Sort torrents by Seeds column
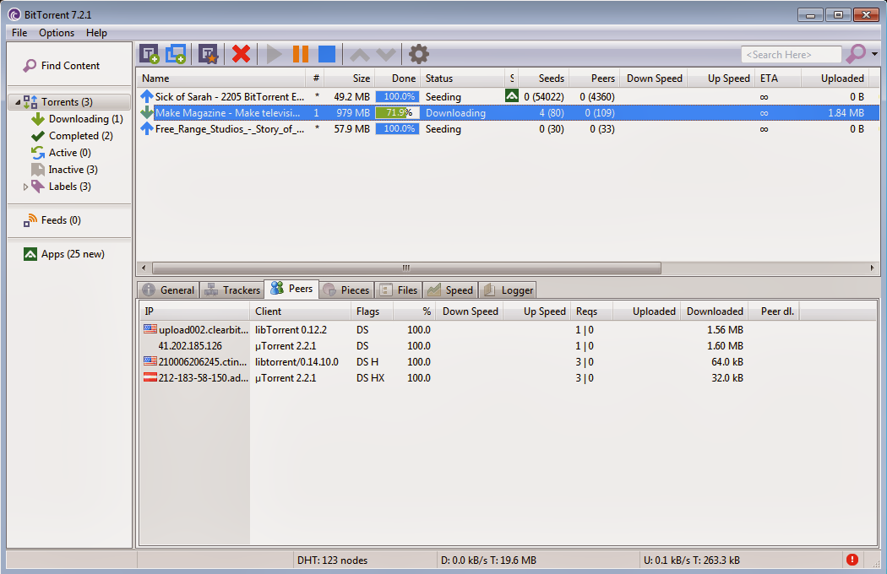Screen dimensions: 887x574 pyautogui.click(x=544, y=79)
